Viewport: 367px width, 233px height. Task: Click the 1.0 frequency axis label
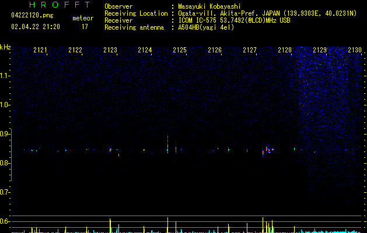point(5,105)
